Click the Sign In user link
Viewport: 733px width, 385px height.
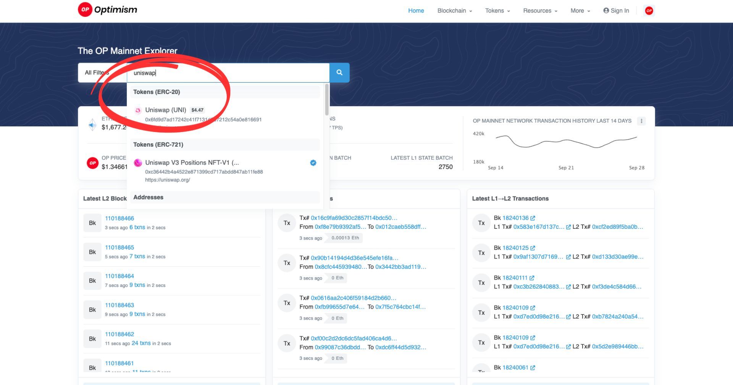[x=616, y=11]
